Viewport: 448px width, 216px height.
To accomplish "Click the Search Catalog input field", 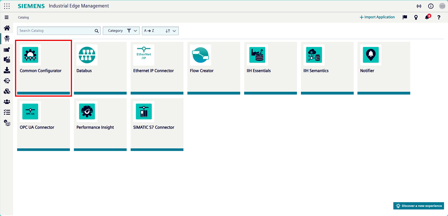I will pyautogui.click(x=55, y=31).
